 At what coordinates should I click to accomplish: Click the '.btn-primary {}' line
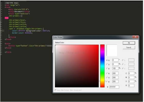coord(15,16)
